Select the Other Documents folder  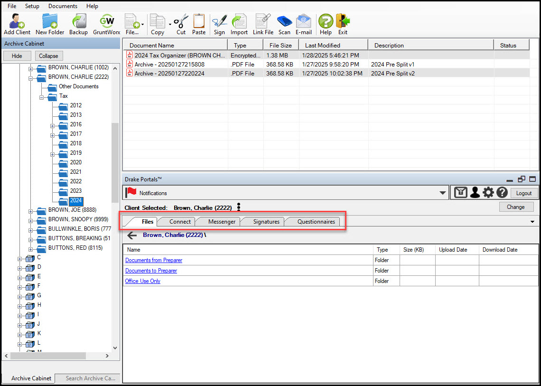(79, 86)
